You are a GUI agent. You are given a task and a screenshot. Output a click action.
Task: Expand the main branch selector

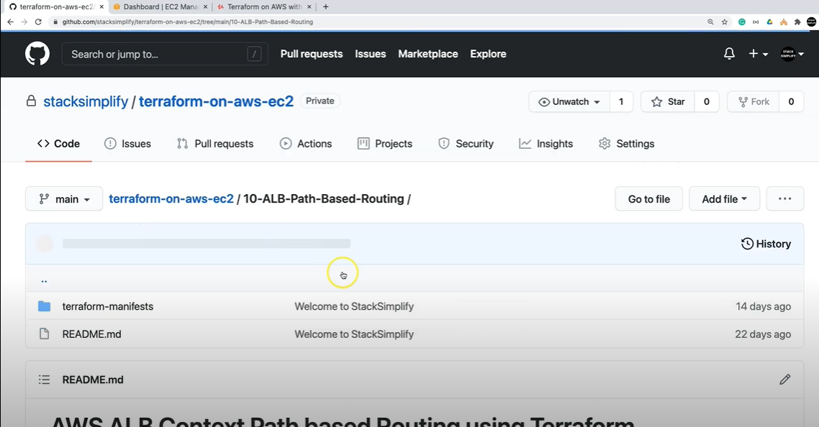click(64, 199)
